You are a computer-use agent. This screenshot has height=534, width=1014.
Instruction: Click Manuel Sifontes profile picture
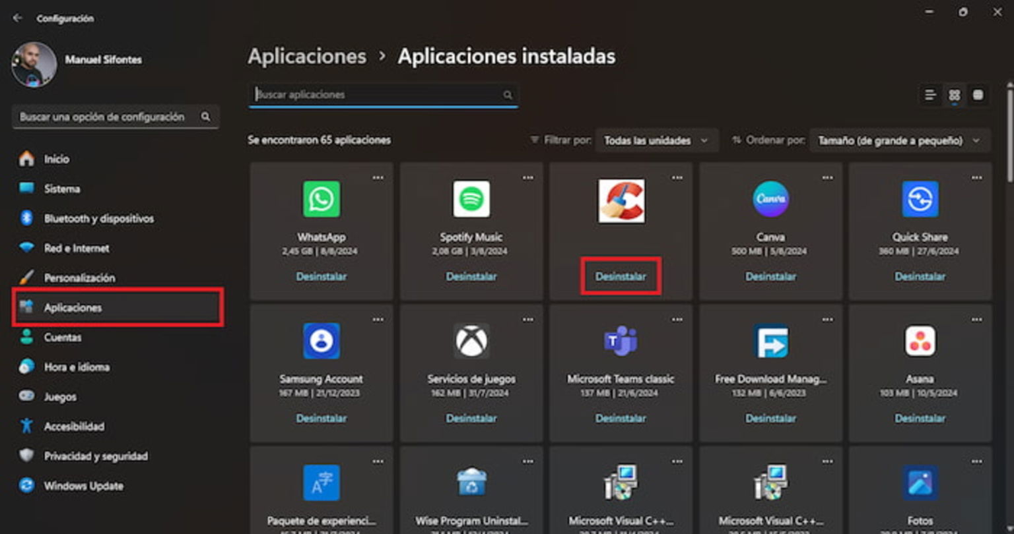click(x=34, y=65)
